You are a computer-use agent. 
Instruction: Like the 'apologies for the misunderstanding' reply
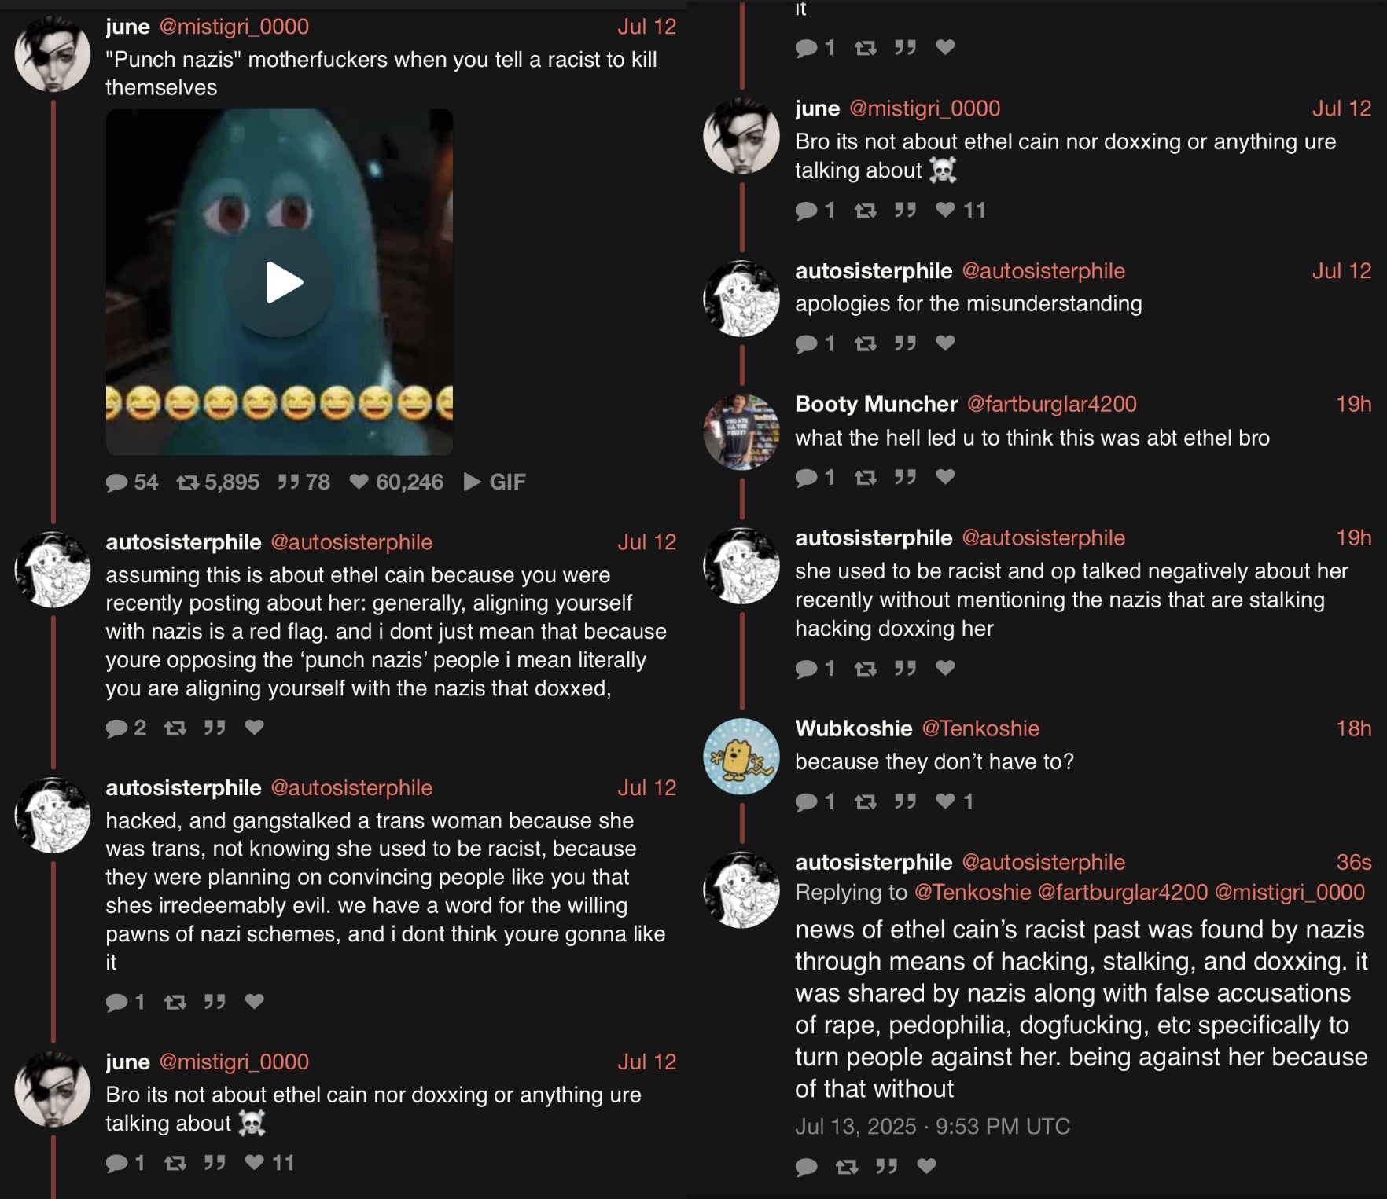pyautogui.click(x=945, y=343)
